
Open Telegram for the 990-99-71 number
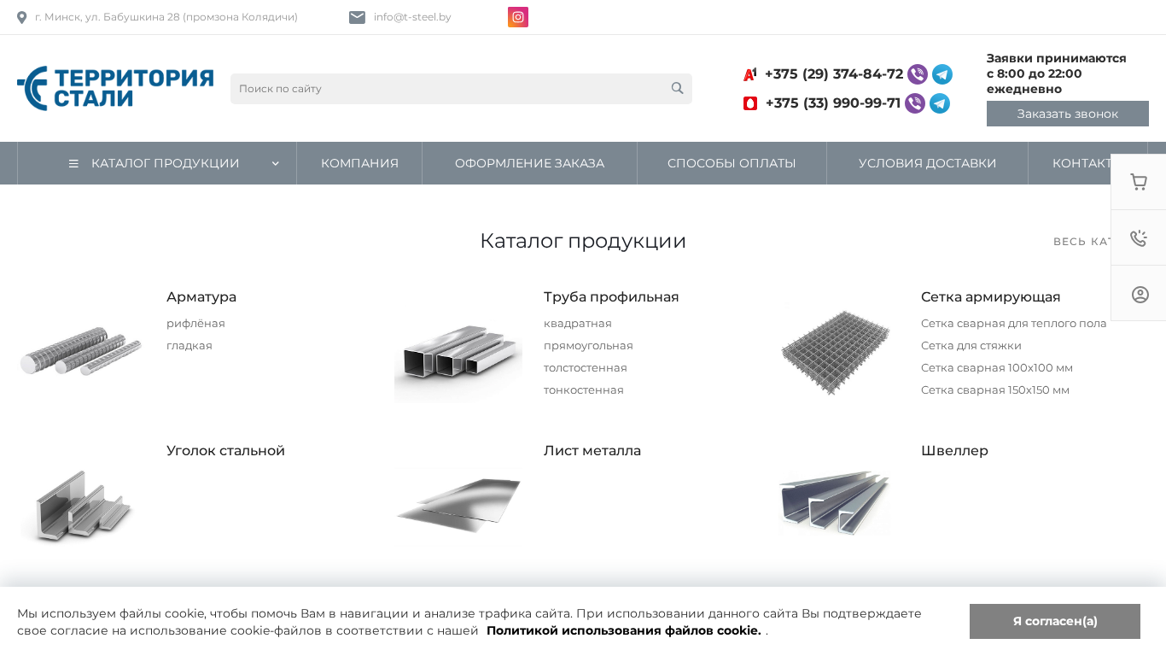(940, 103)
